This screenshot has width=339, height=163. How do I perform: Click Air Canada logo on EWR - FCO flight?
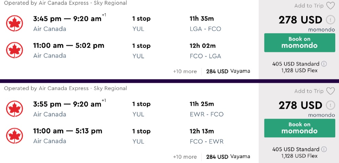click(15, 109)
